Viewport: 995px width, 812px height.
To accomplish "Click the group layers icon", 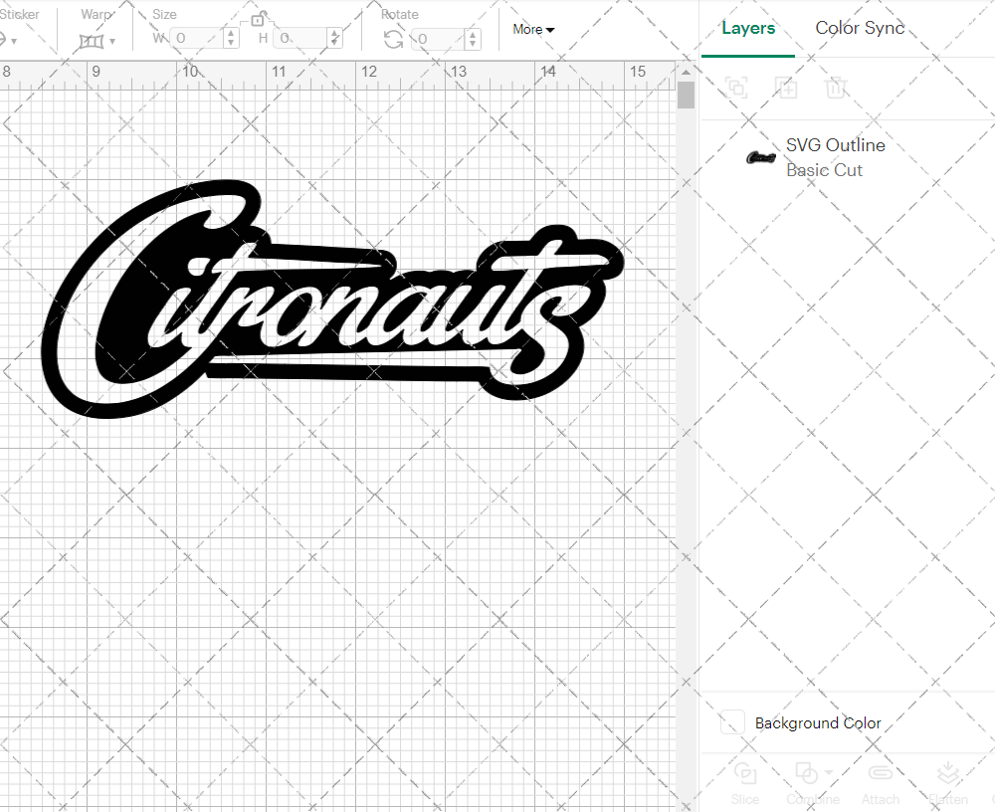I will (737, 88).
